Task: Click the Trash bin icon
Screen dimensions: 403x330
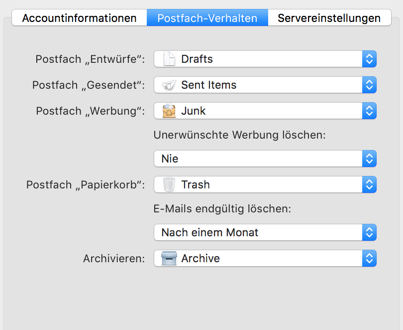Action: click(x=170, y=185)
